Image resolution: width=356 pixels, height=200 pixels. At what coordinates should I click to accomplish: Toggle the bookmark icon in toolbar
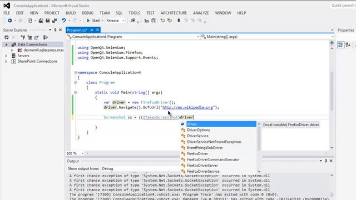(179, 21)
